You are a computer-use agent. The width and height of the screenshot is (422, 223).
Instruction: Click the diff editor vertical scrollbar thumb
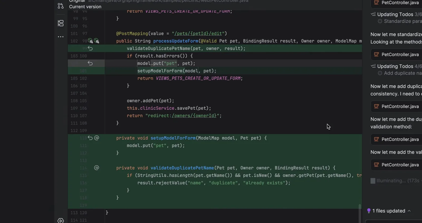pyautogui.click(x=359, y=213)
